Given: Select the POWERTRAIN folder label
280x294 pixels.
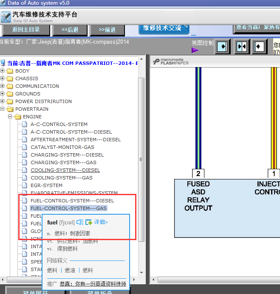Looking at the screenshot, I should (x=32, y=109).
